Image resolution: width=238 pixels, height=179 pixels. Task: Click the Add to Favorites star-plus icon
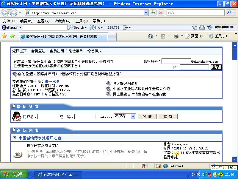point(12,36)
